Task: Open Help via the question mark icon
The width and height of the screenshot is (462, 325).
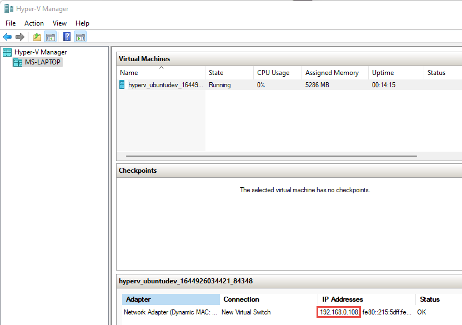Action: (67, 37)
